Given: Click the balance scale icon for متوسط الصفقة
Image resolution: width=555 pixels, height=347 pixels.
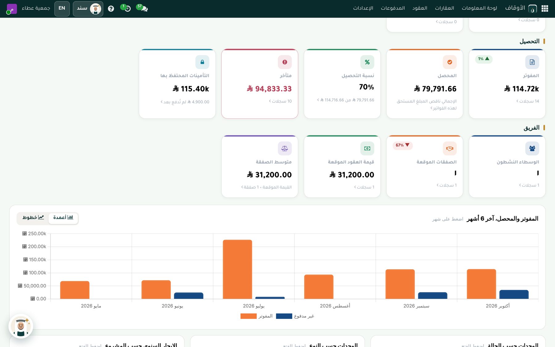Looking at the screenshot, I should (285, 148).
